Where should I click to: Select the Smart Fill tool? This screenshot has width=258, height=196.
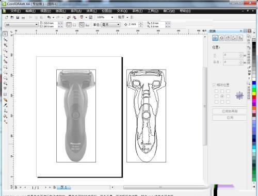click(5, 61)
